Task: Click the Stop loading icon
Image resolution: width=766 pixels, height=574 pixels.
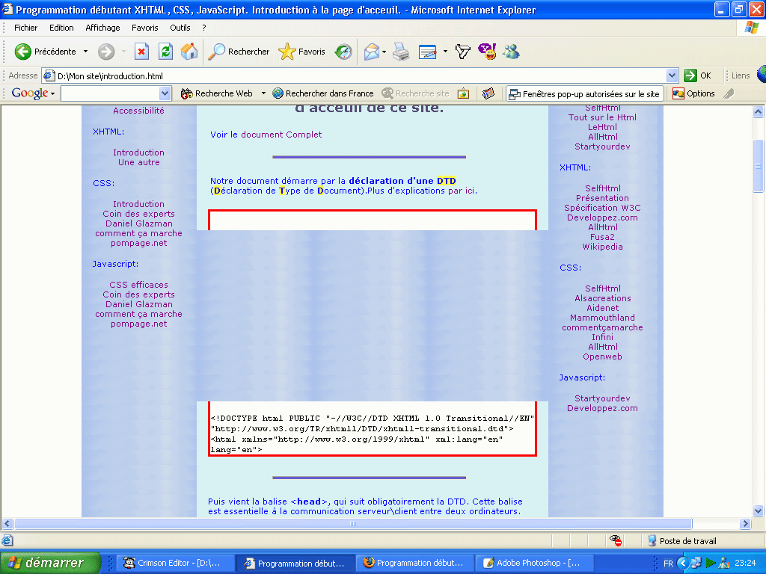Action: [x=141, y=52]
